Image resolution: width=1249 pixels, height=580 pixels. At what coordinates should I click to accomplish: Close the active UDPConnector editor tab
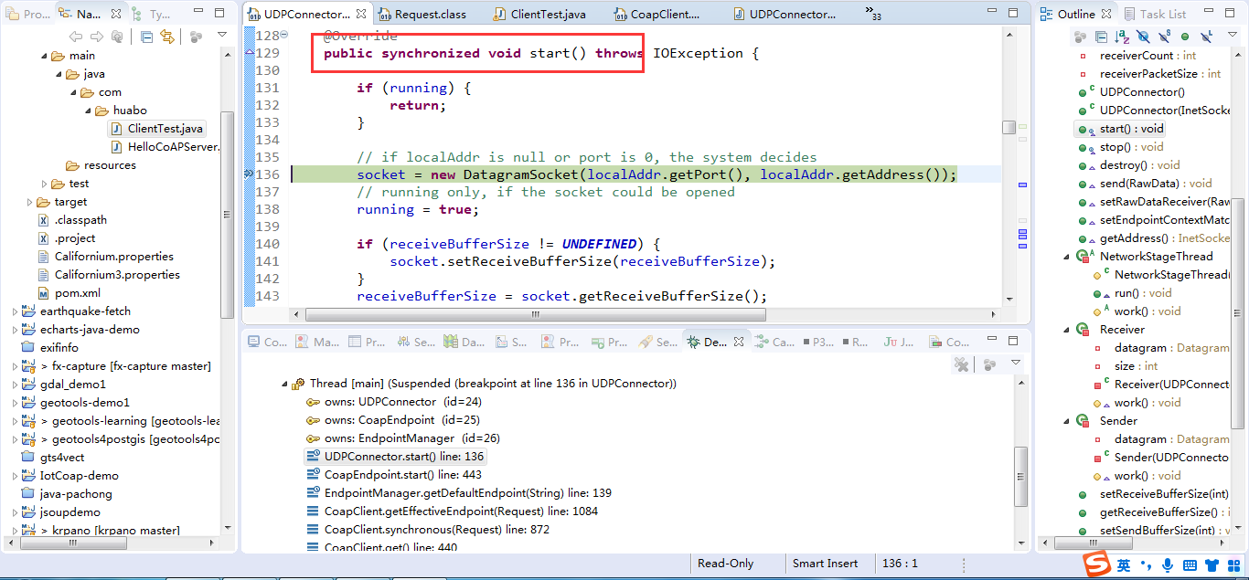pos(361,14)
